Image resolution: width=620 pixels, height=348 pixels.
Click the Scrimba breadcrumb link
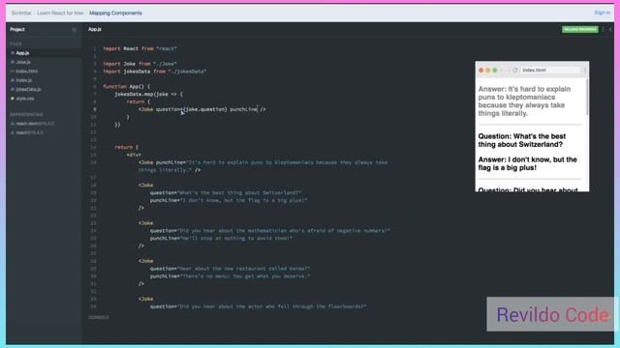(21, 13)
